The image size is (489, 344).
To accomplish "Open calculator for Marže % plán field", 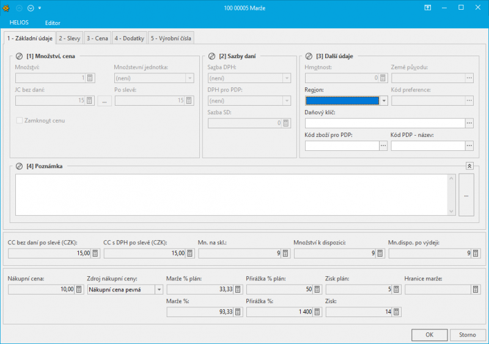I will pyautogui.click(x=237, y=289).
